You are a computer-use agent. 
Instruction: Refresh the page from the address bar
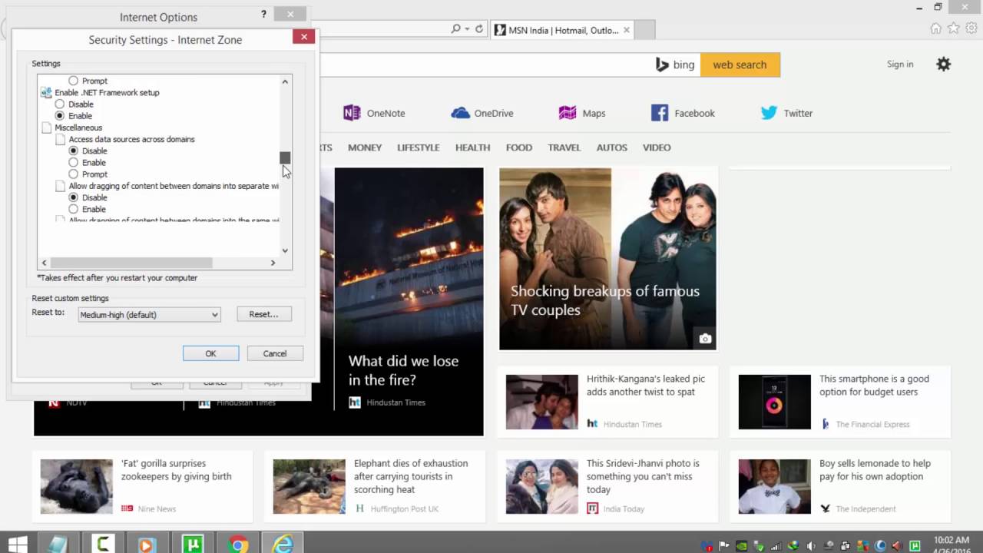pos(479,29)
